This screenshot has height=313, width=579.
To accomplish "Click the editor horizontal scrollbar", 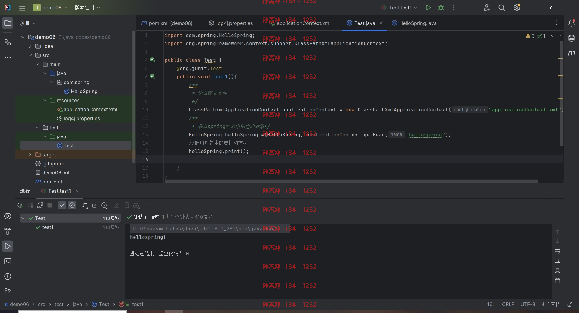I will 351,181.
